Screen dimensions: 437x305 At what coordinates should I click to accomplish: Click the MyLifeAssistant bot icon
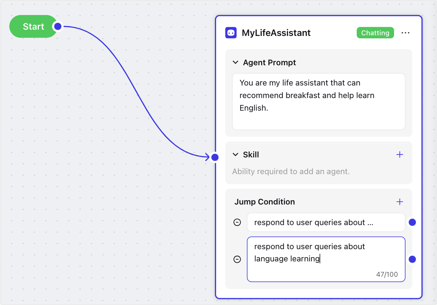click(x=231, y=33)
